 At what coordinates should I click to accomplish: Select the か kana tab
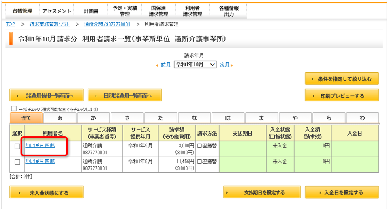pyautogui.click(x=94, y=118)
